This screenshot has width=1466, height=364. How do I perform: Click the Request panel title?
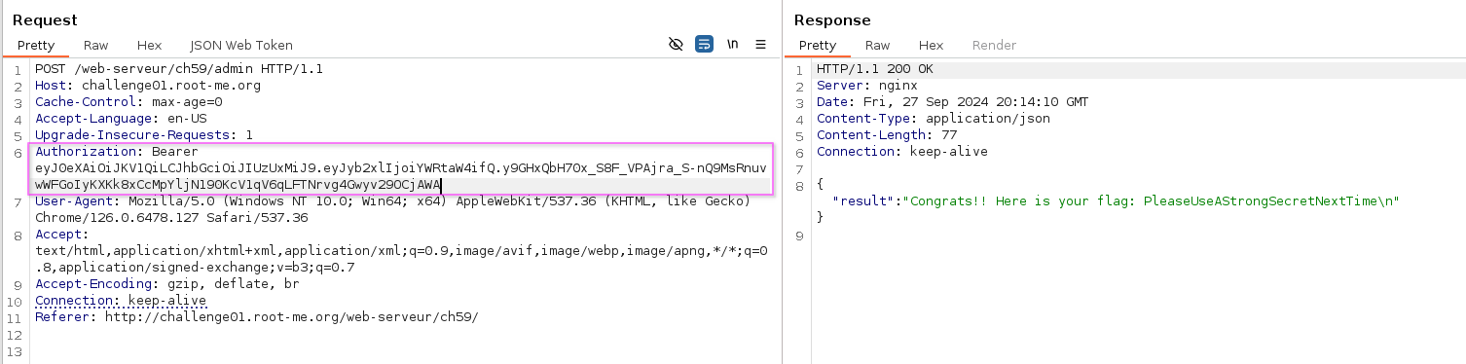click(x=45, y=19)
